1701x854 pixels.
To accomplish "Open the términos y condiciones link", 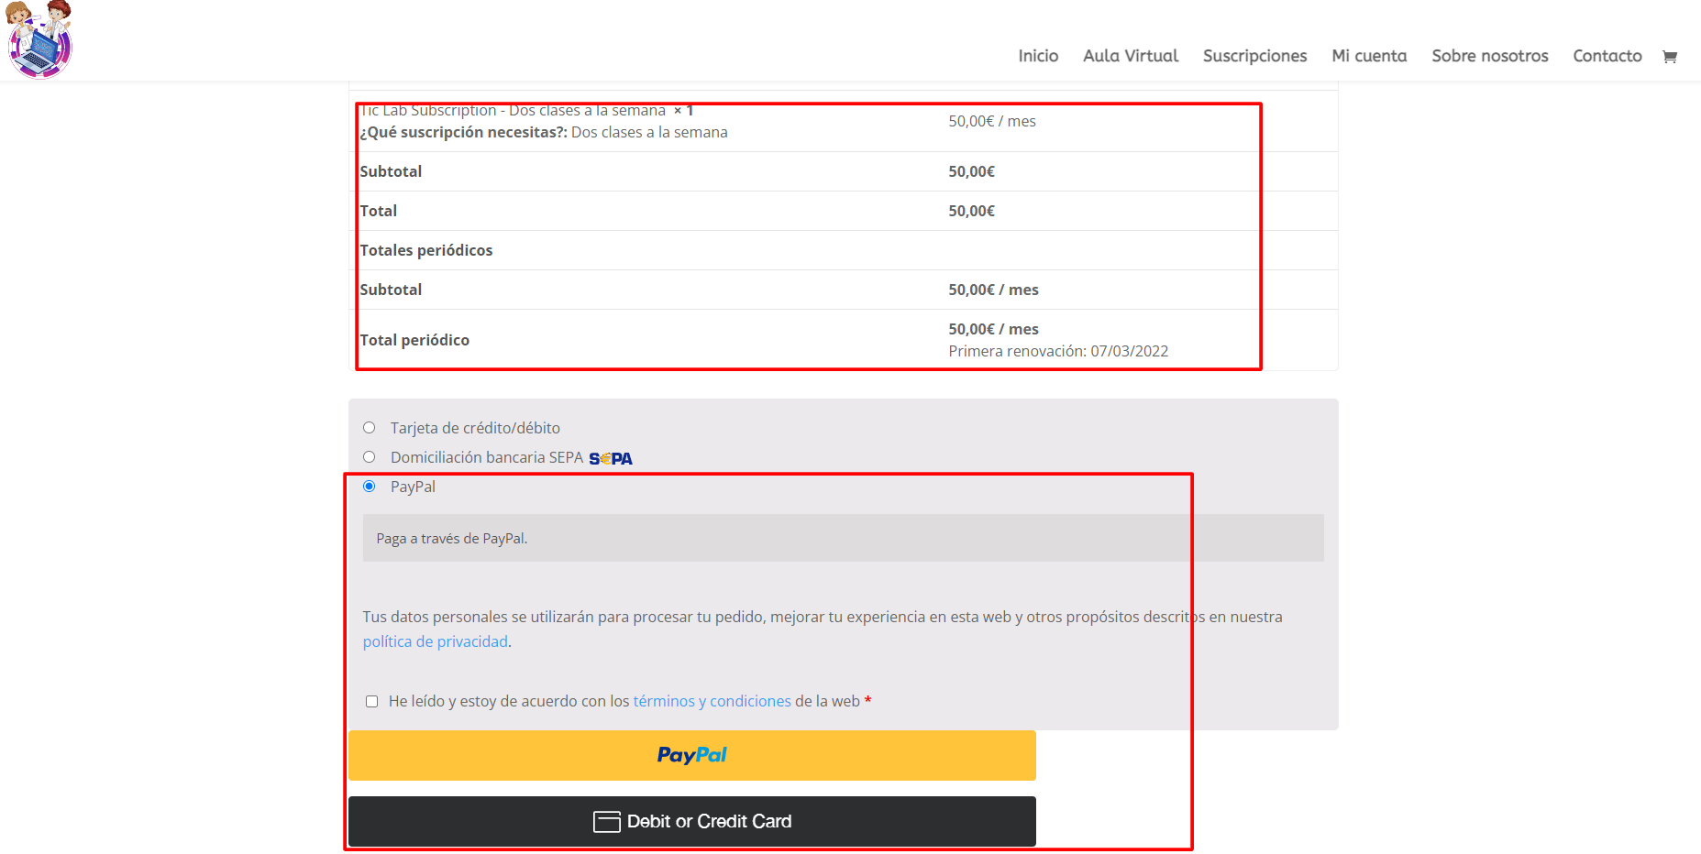I will pos(712,701).
